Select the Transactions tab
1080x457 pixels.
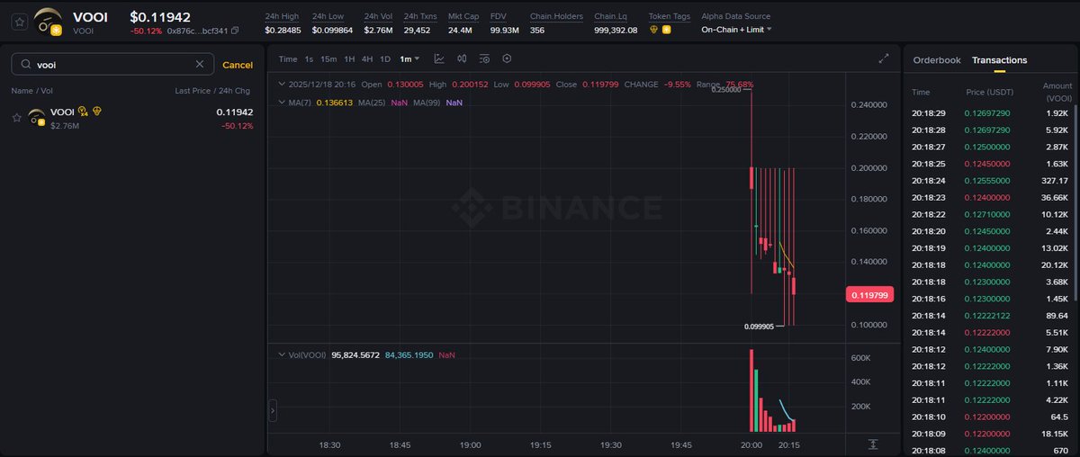tap(999, 60)
